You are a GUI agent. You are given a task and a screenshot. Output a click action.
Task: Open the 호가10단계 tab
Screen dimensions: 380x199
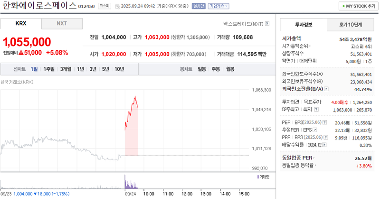point(351,25)
